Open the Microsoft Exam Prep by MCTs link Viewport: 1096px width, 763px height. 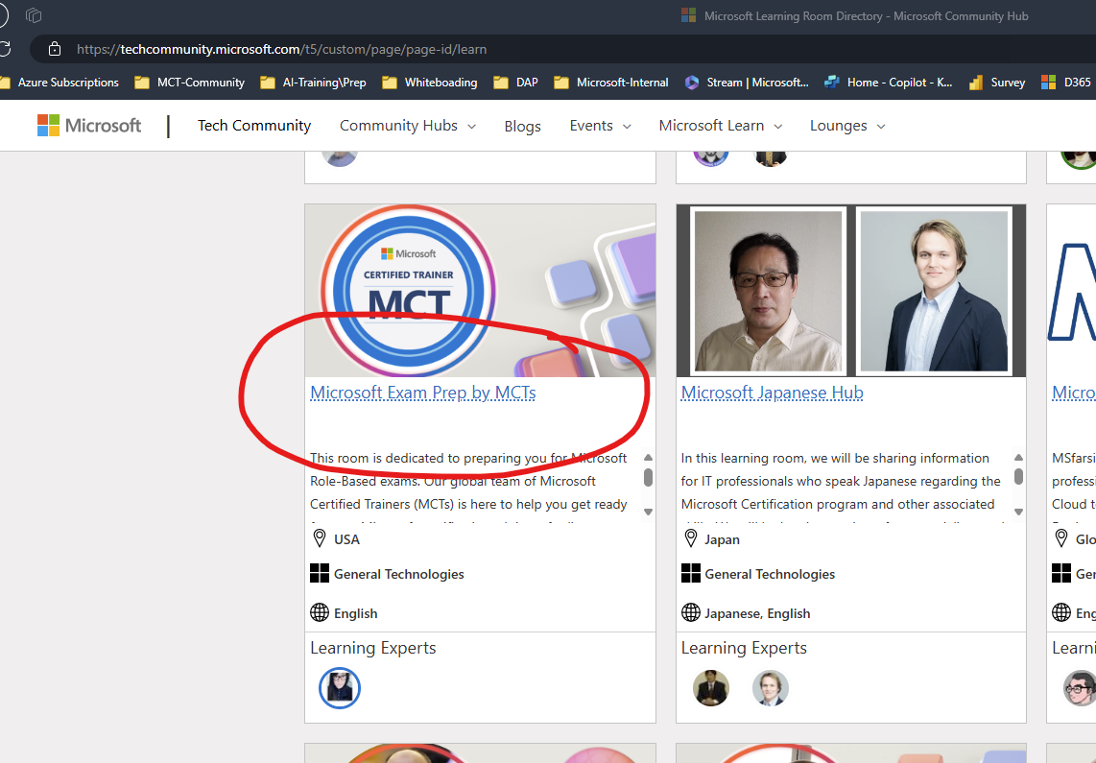pyautogui.click(x=423, y=393)
